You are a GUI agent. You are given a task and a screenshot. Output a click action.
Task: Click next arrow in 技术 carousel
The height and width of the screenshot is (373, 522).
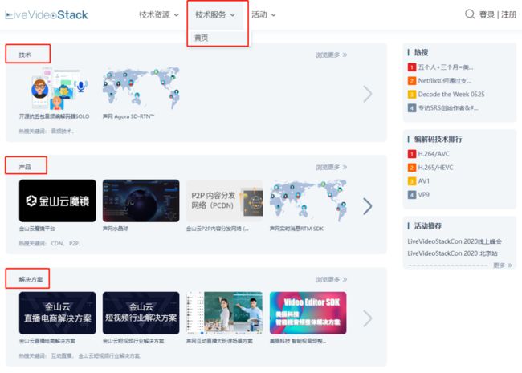pyautogui.click(x=368, y=94)
